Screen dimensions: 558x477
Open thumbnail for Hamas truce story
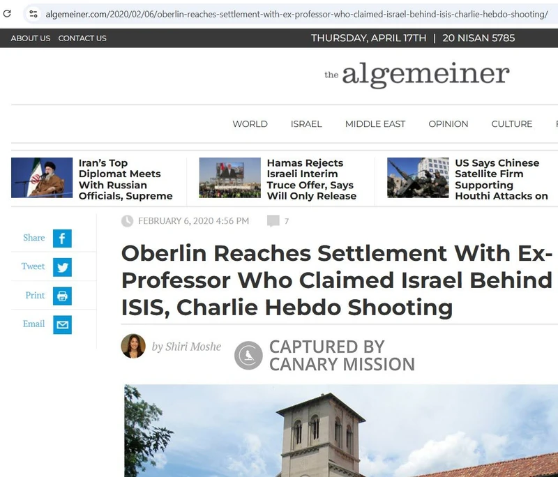coord(230,178)
